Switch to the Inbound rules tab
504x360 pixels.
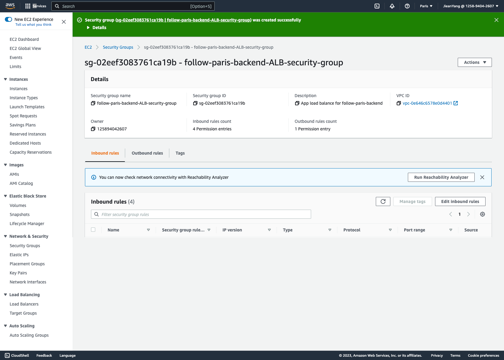105,153
